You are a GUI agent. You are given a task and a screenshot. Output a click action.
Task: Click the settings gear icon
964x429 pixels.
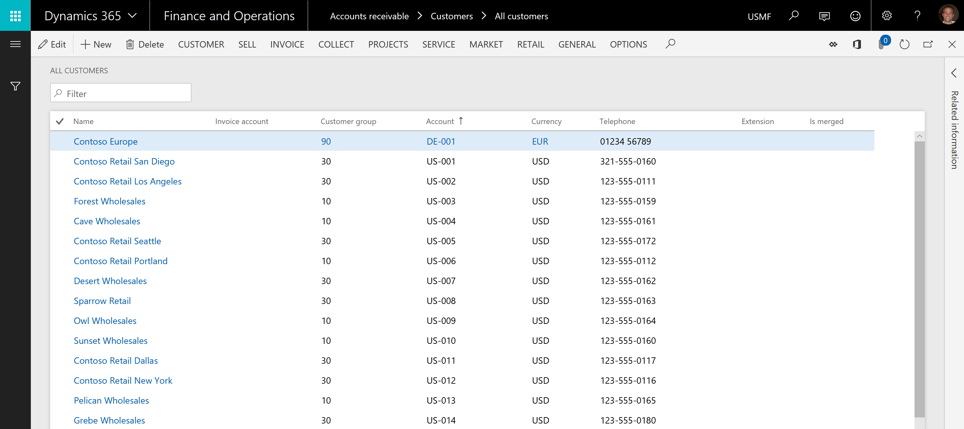[887, 15]
